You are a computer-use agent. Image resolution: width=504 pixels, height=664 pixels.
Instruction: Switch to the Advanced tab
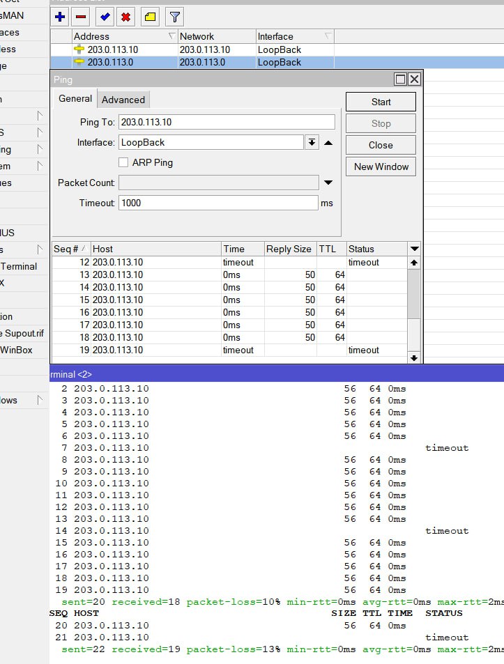[123, 100]
